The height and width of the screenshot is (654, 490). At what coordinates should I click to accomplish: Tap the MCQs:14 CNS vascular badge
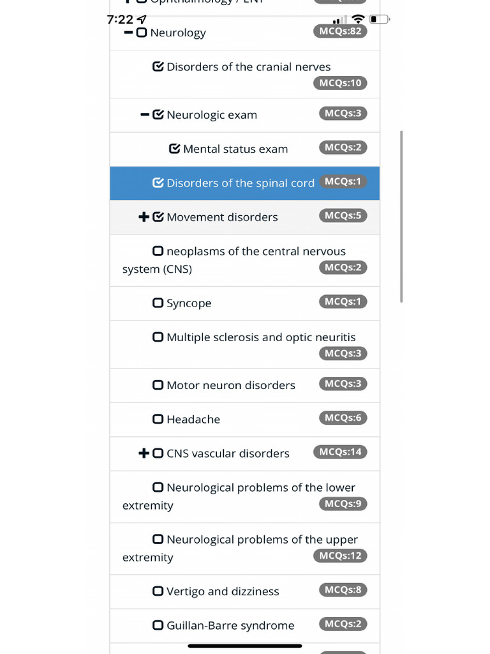(340, 452)
